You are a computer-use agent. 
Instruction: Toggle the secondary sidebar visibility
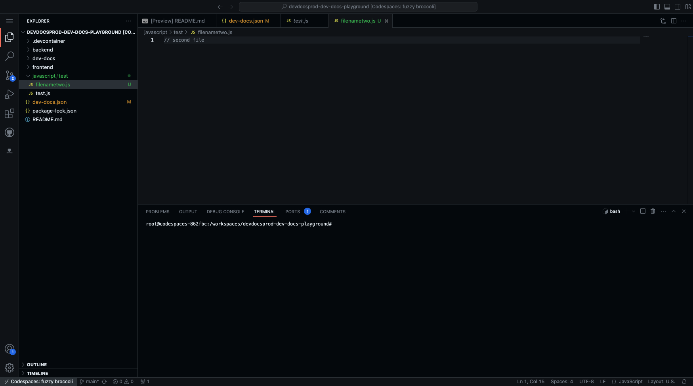[x=678, y=7]
